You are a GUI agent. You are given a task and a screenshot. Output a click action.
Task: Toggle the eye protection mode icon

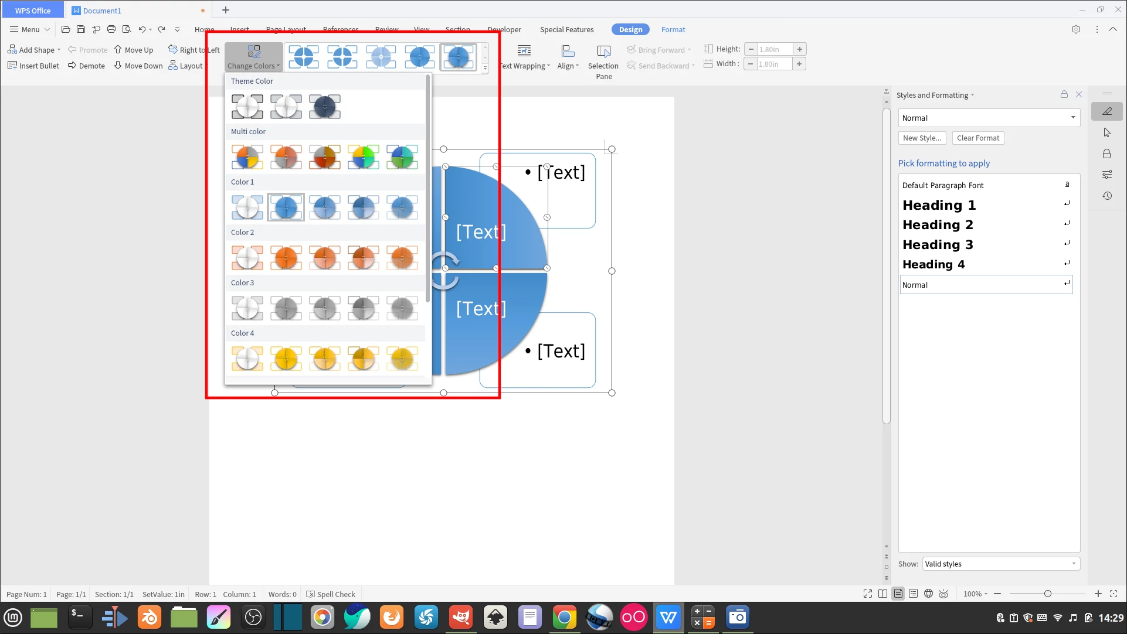pyautogui.click(x=943, y=594)
